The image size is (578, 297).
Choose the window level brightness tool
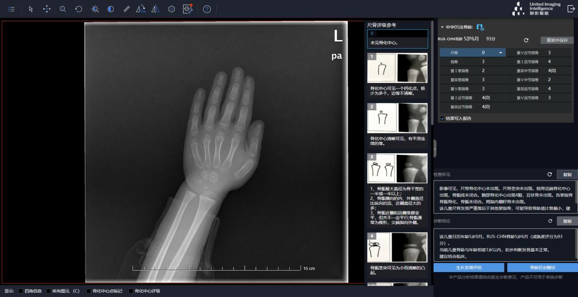click(x=95, y=9)
